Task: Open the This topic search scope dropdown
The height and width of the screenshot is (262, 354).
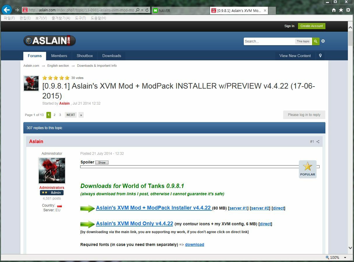Action: click(x=303, y=41)
